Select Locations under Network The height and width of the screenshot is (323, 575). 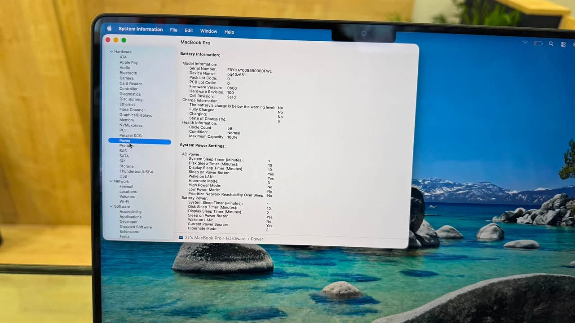[x=128, y=192]
